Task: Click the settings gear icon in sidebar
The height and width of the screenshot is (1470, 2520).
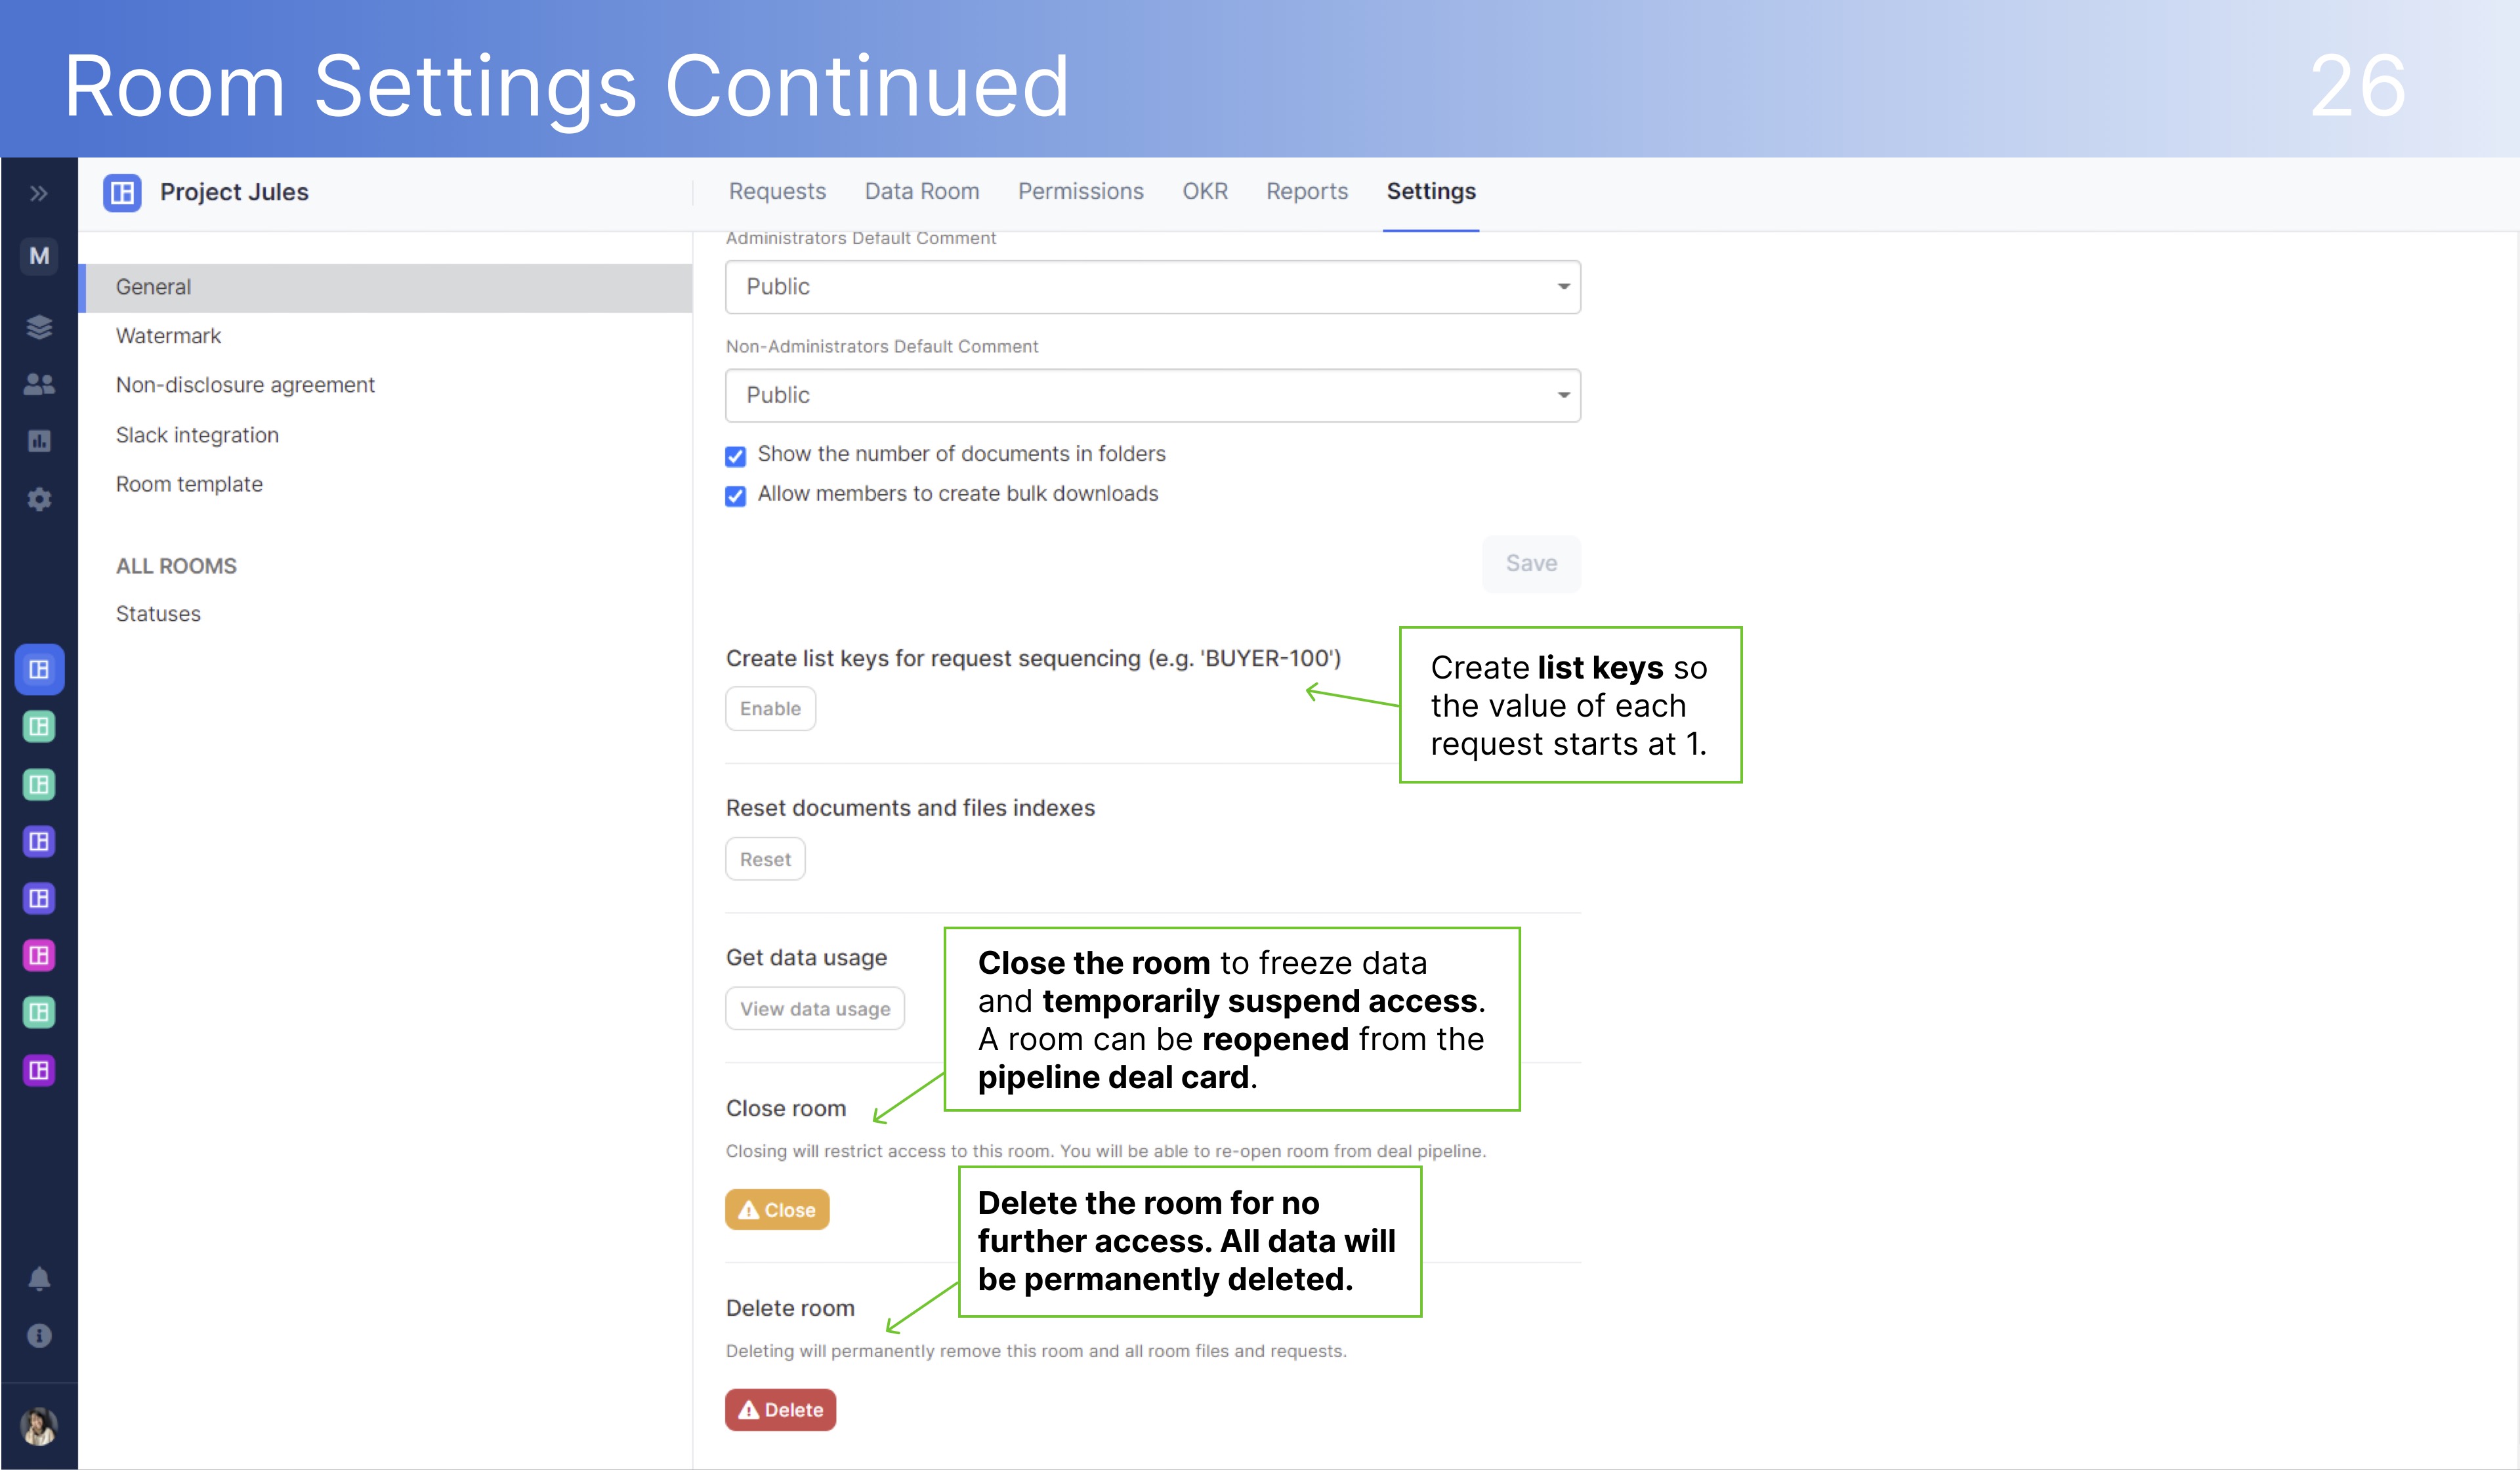Action: pyautogui.click(x=39, y=495)
